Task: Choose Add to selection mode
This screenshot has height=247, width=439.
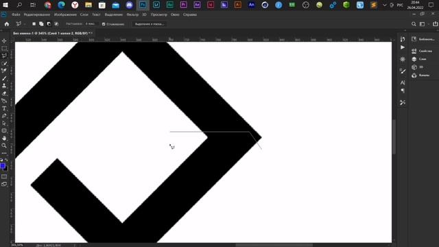Action: pyautogui.click(x=41, y=24)
